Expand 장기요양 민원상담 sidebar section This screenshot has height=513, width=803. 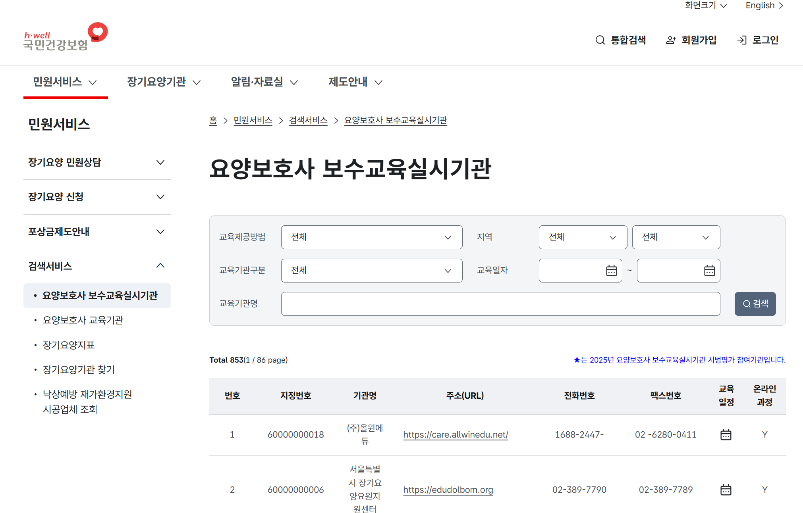pyautogui.click(x=97, y=162)
